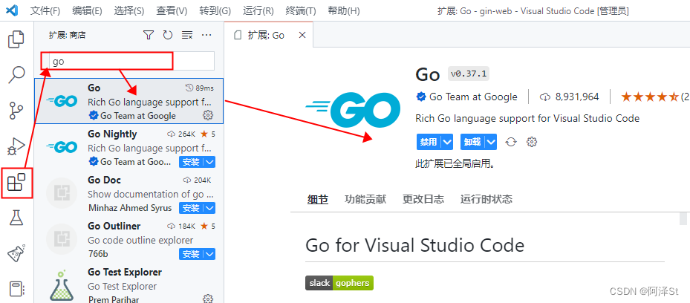Open the Explorer view in activity bar
The height and width of the screenshot is (303, 690).
pyautogui.click(x=17, y=39)
